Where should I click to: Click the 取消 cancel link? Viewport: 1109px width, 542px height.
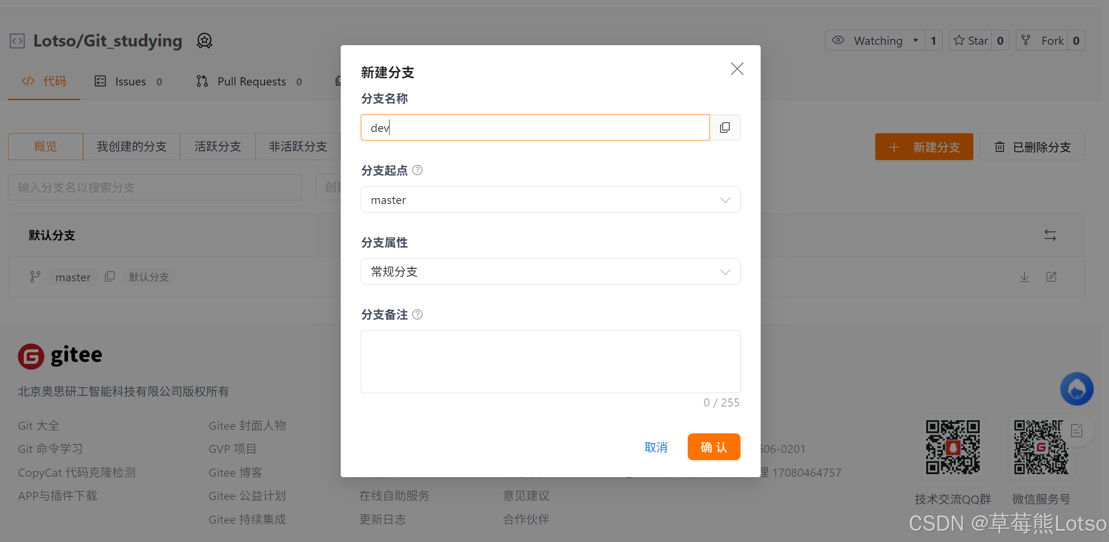[x=656, y=447]
